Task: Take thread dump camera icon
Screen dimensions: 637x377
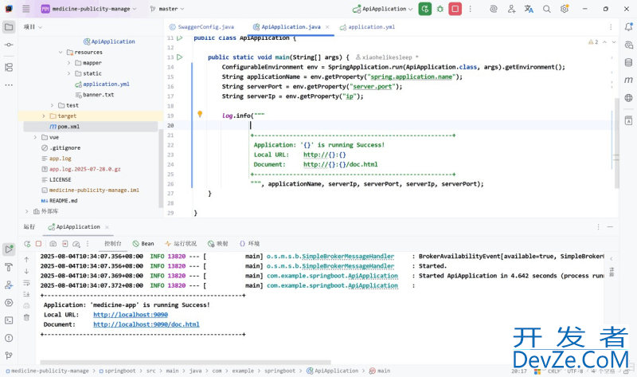Action: [x=53, y=244]
